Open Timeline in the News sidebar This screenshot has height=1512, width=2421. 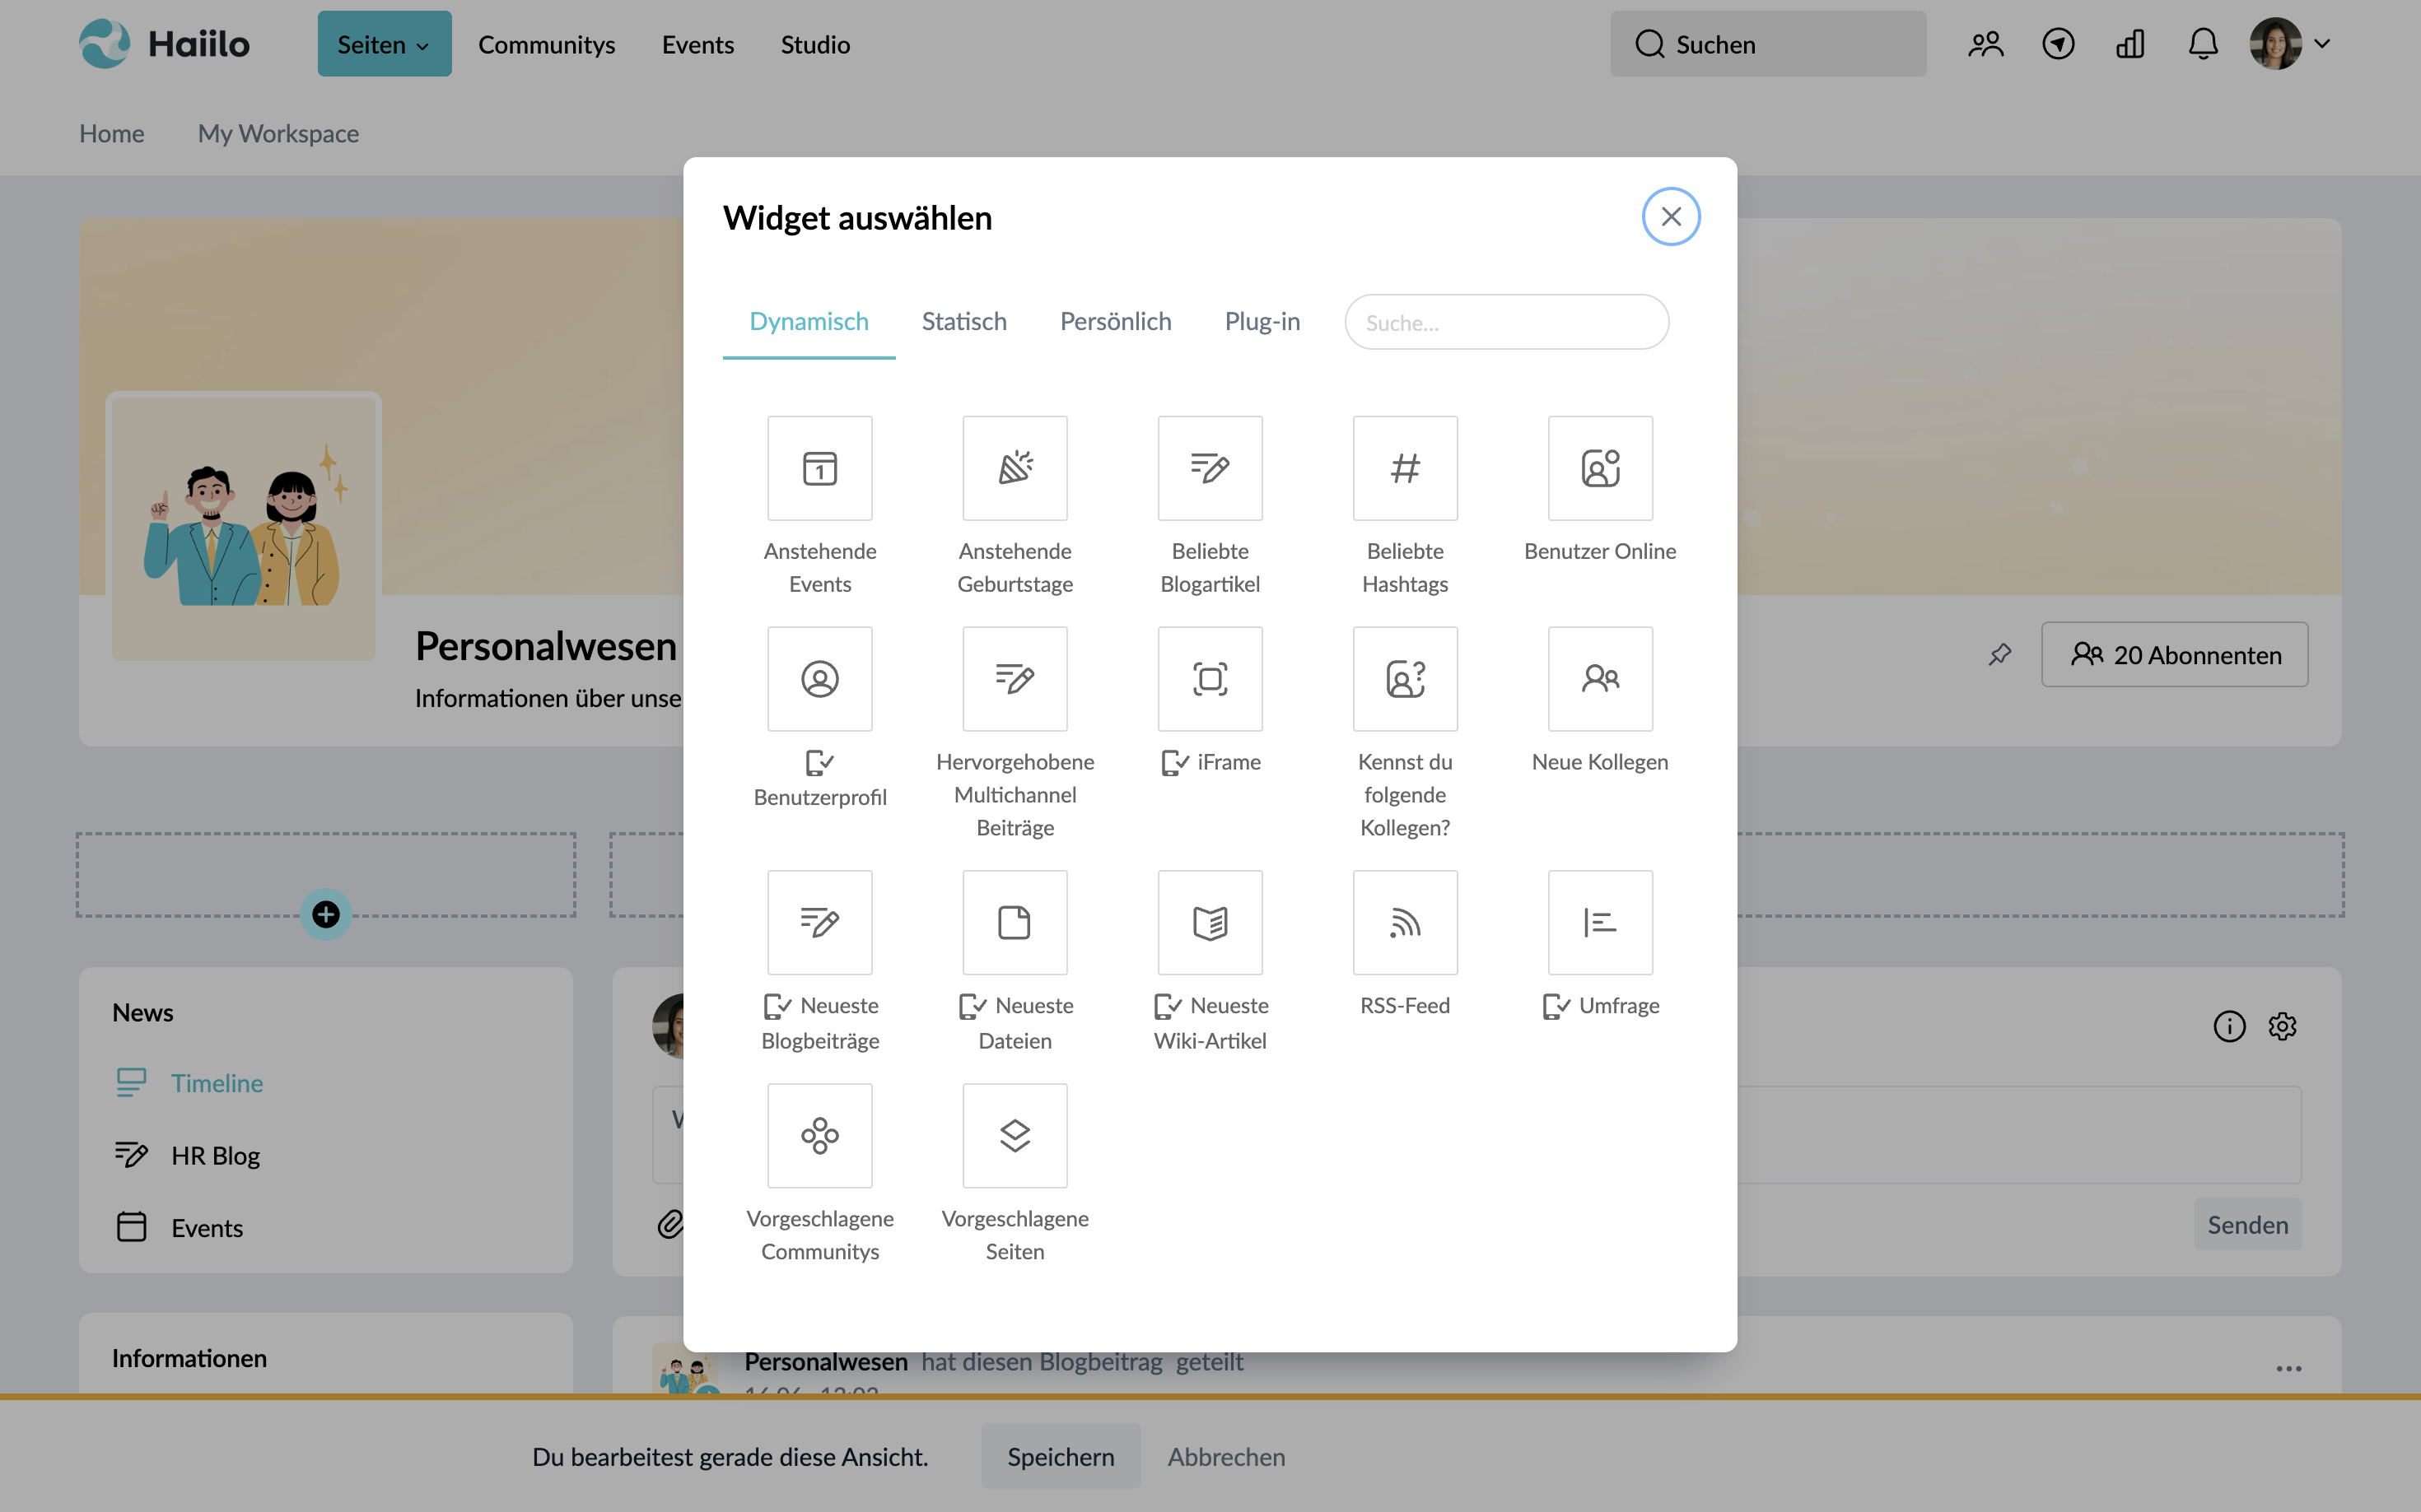pyautogui.click(x=189, y=1082)
